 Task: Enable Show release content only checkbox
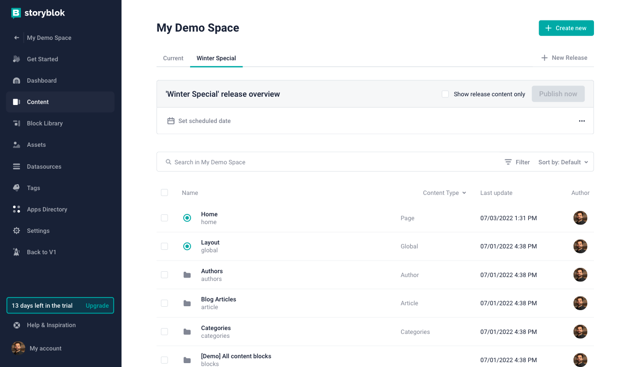point(445,94)
